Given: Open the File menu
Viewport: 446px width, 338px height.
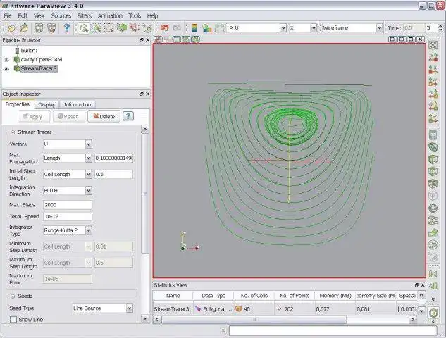Looking at the screenshot, I should tap(8, 16).
